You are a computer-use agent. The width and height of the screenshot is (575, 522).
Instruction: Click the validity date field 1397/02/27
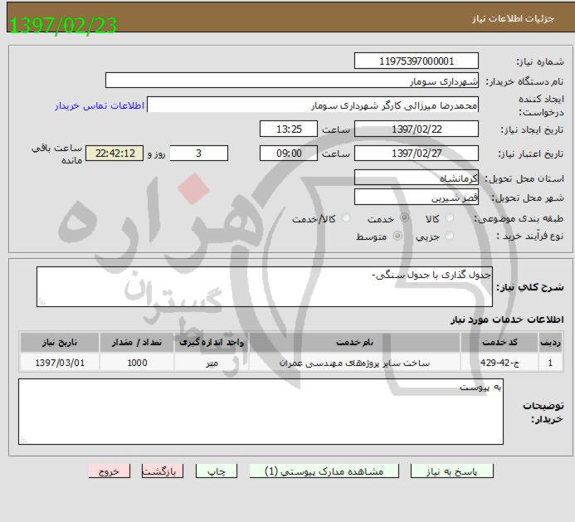tap(417, 153)
